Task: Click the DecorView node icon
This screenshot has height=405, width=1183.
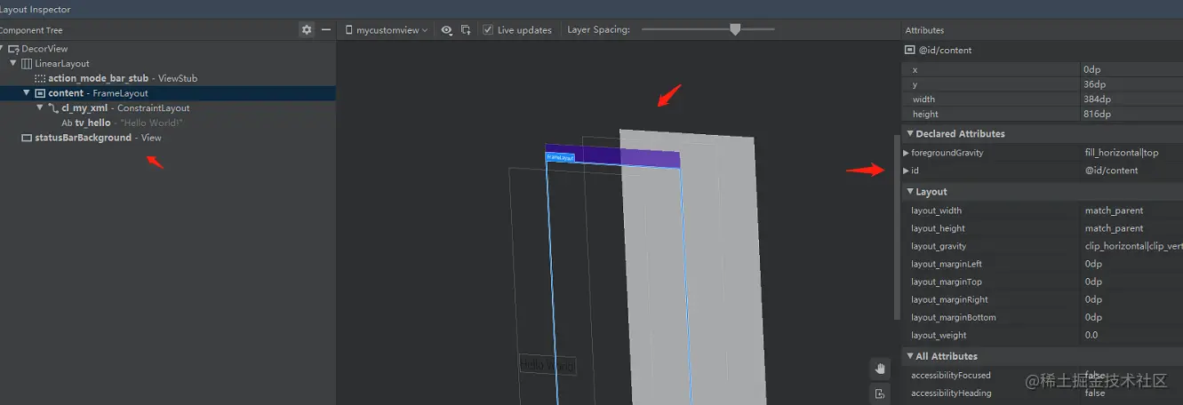Action: [x=13, y=49]
